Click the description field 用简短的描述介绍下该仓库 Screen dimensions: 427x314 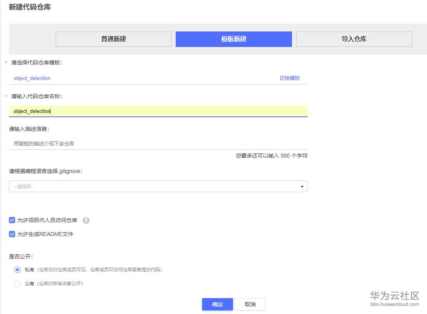point(158,144)
